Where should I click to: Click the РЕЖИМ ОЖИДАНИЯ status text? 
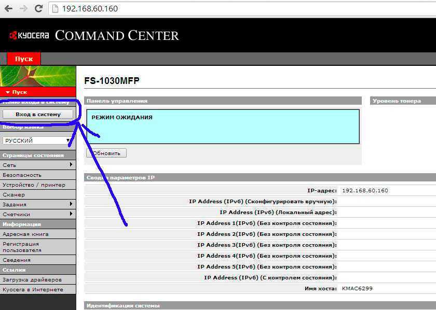[122, 117]
